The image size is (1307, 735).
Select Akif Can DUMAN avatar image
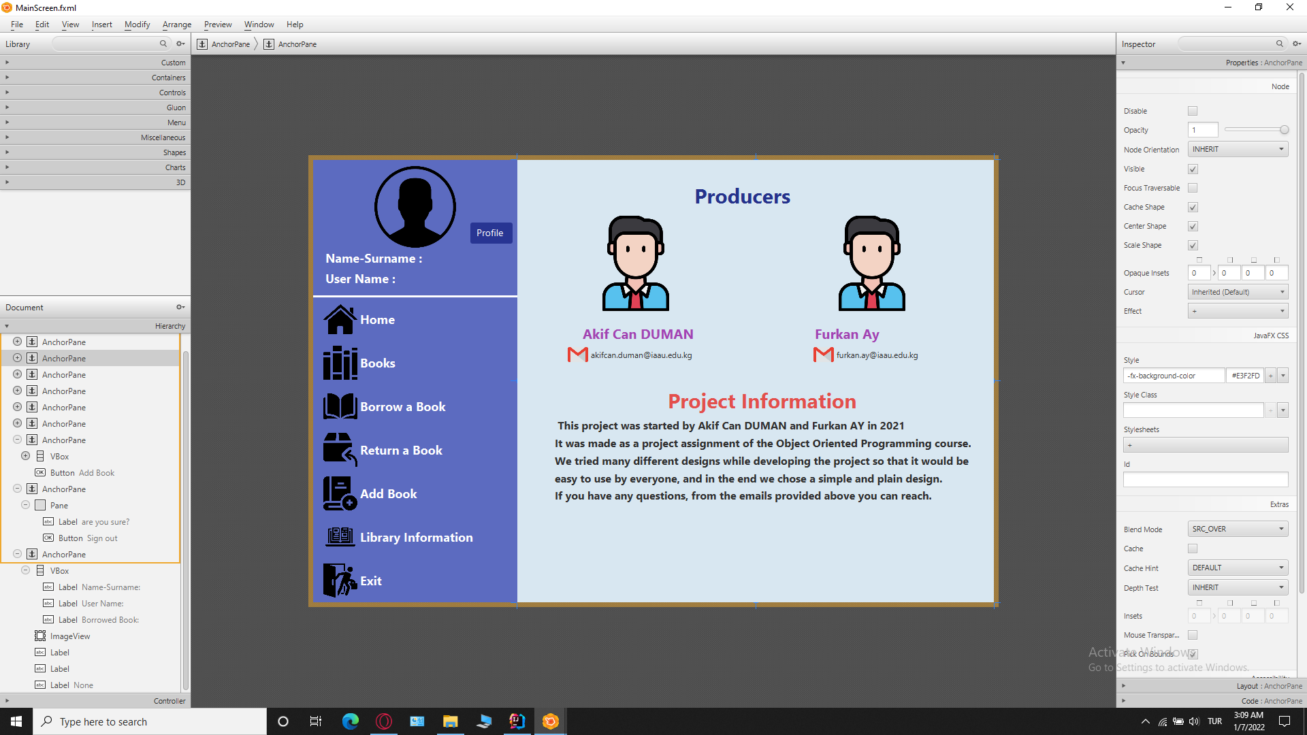635,263
